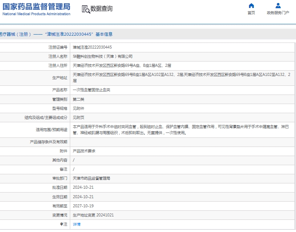The image size is (296, 232).
Task: Select registrant name 华融科创生物科技（天津）有限公司
Action: (103, 57)
